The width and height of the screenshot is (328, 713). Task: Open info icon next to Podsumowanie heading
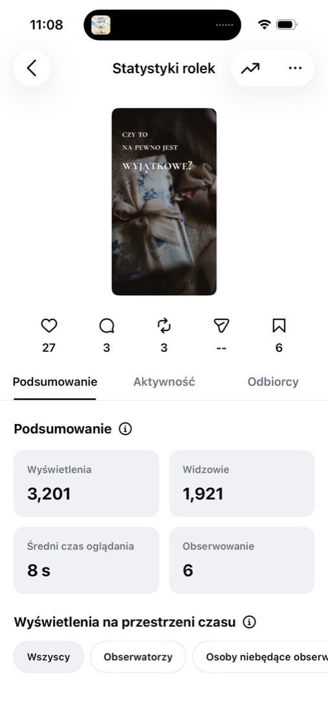click(125, 429)
